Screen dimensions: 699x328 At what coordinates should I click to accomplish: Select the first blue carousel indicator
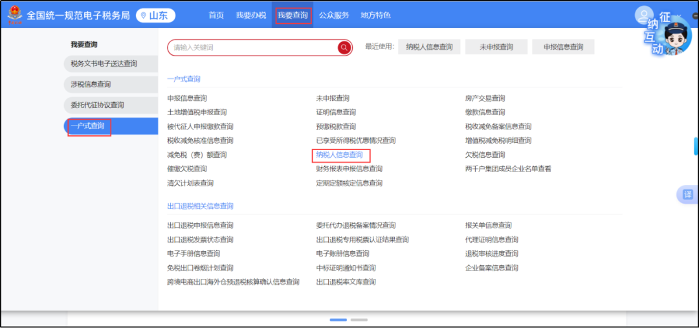coord(338,320)
